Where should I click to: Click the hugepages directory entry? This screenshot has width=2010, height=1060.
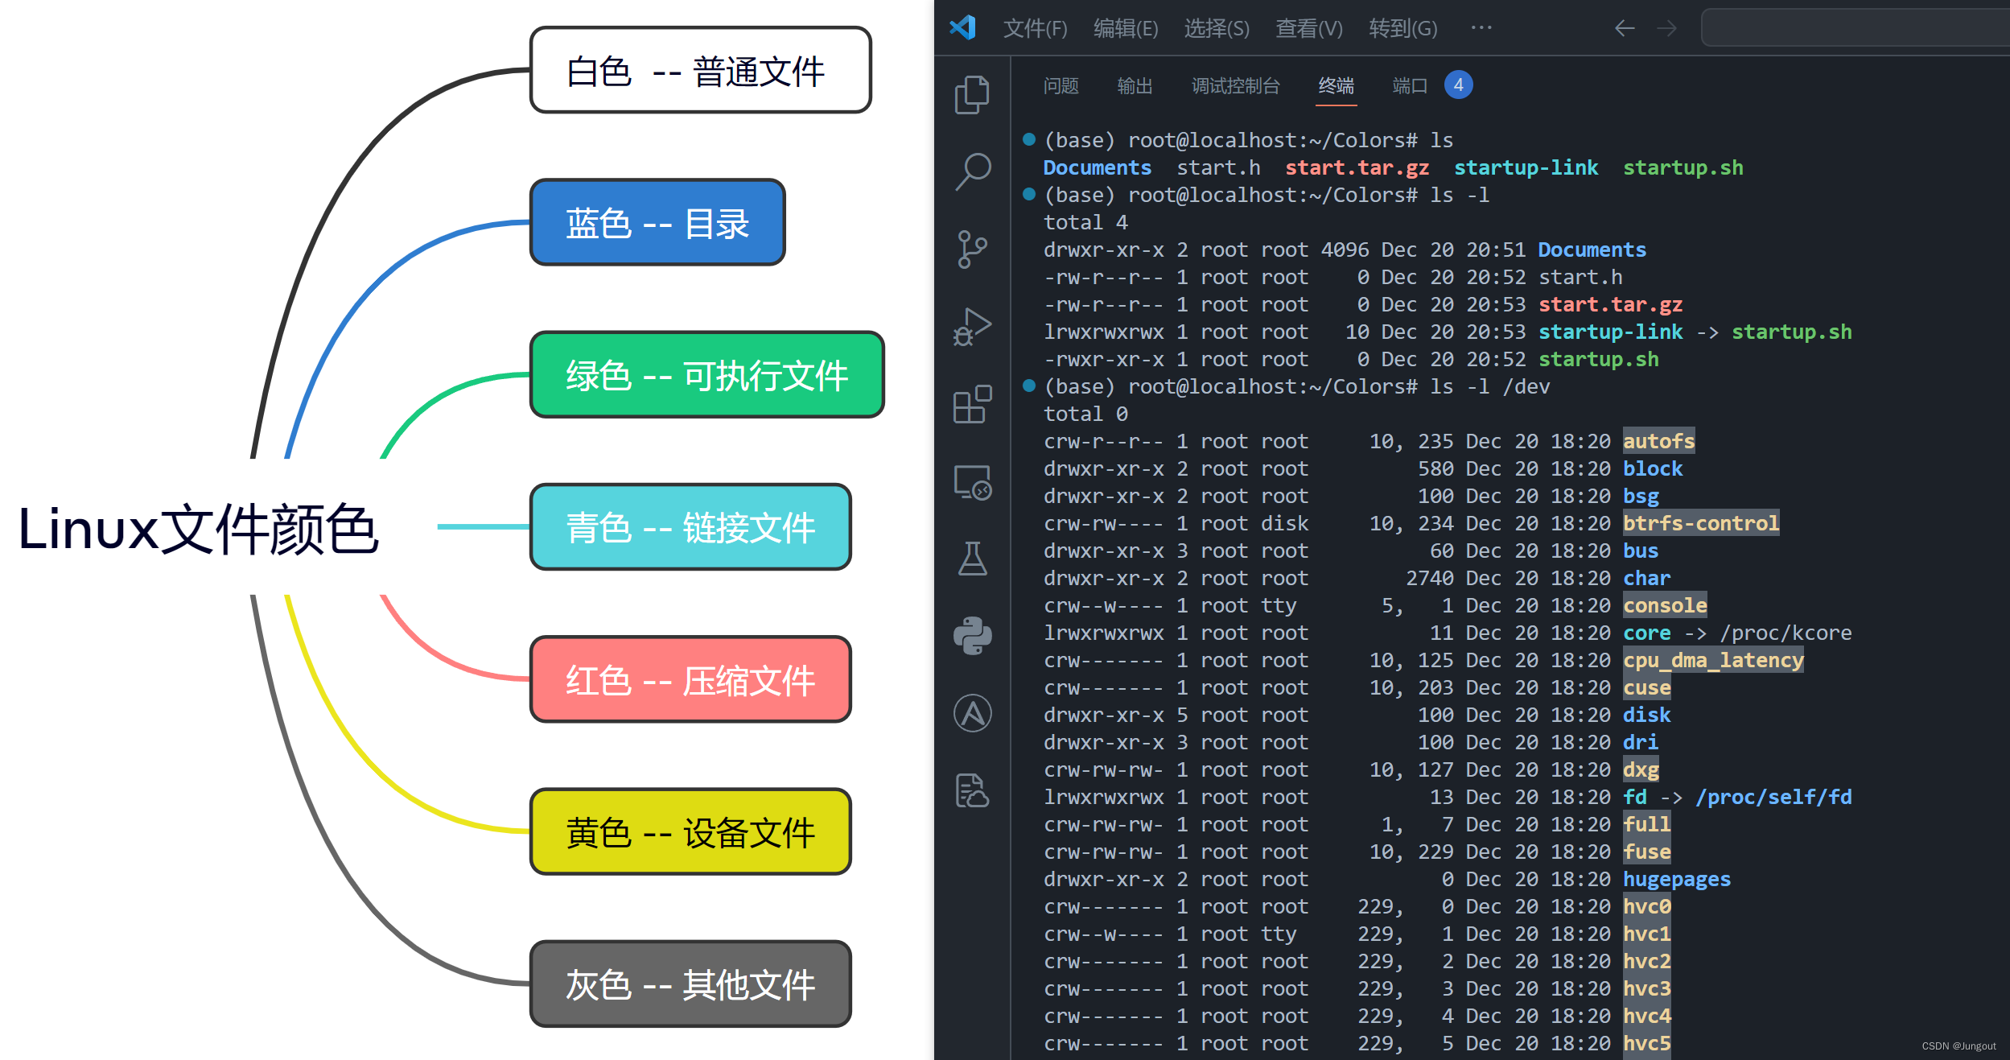(x=1677, y=879)
